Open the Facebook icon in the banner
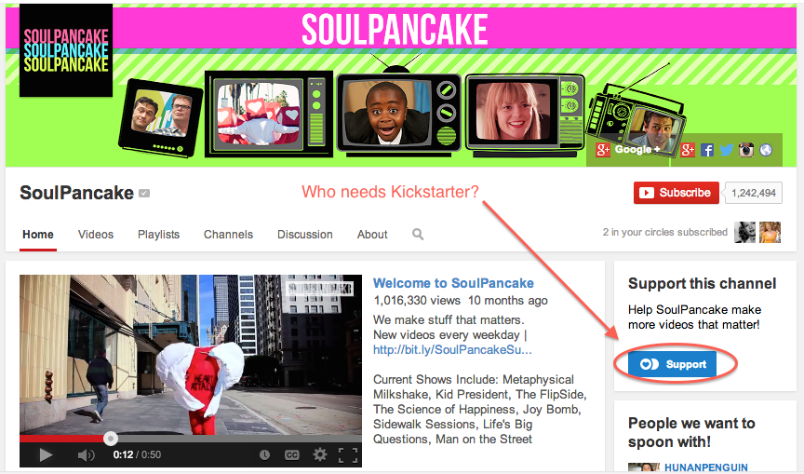Image resolution: width=804 pixels, height=474 pixels. 707,150
